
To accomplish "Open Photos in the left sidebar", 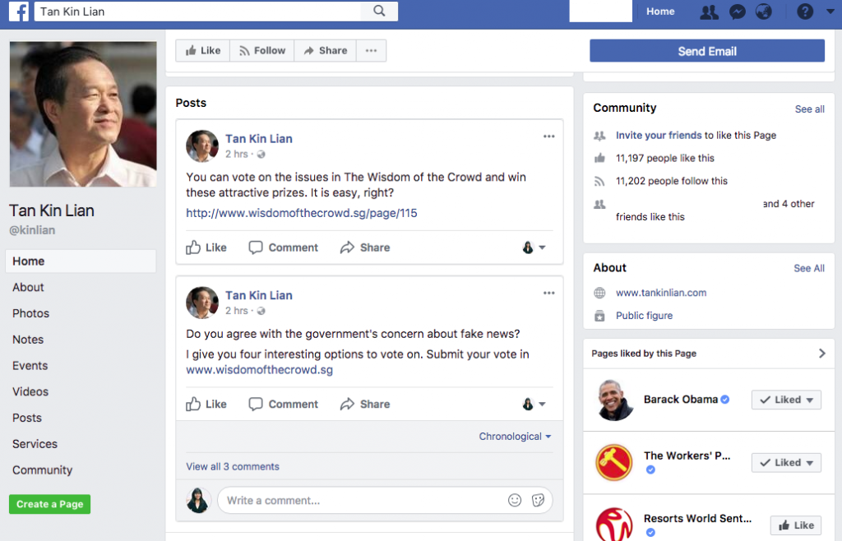I will (30, 313).
